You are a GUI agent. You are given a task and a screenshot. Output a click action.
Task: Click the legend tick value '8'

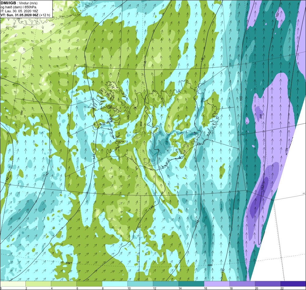coord(103,288)
